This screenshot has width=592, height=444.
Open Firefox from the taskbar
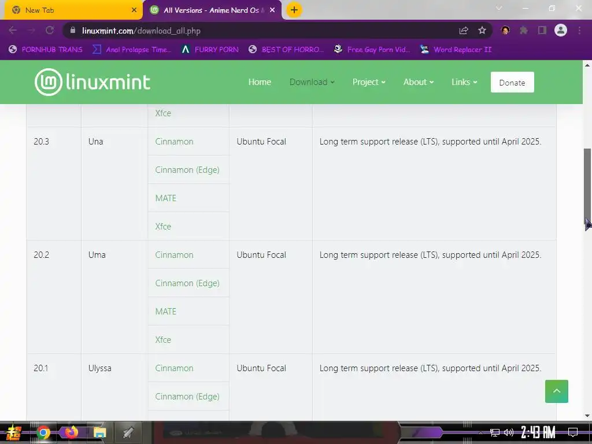(71, 432)
